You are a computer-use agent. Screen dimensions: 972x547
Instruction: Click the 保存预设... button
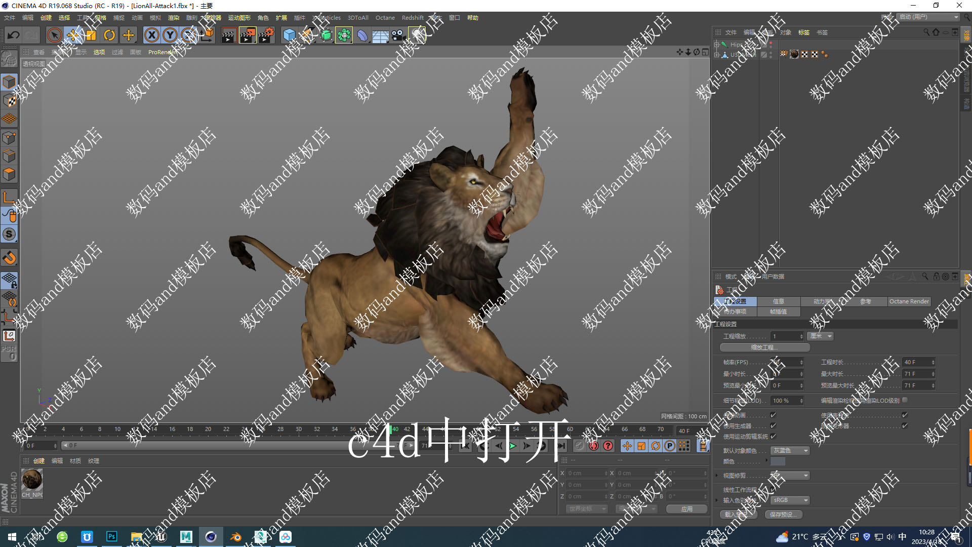click(x=783, y=515)
